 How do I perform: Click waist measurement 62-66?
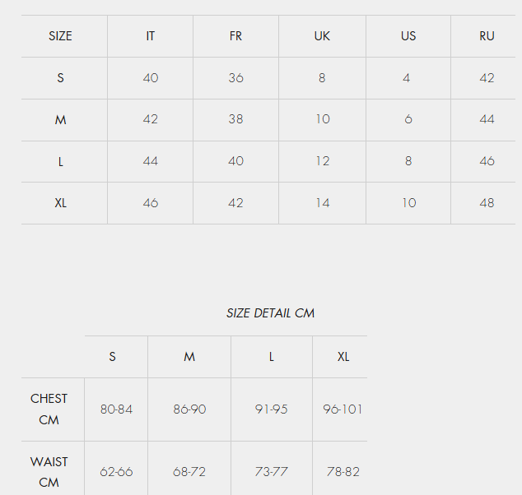point(116,472)
